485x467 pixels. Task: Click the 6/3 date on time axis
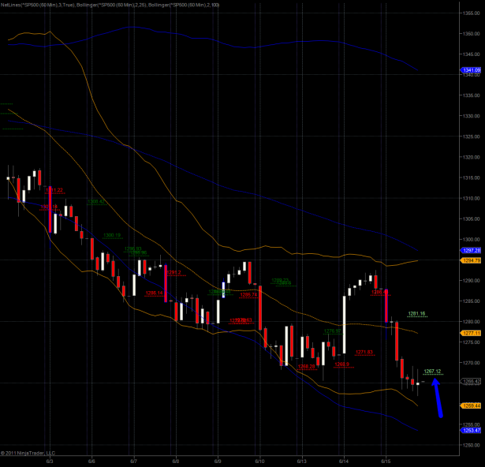(x=50, y=460)
